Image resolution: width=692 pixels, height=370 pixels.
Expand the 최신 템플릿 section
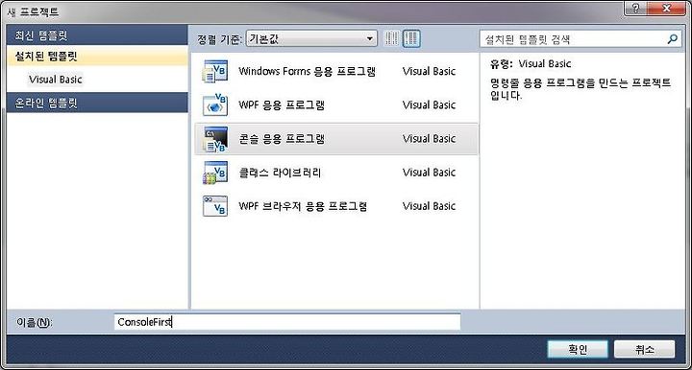click(x=97, y=35)
